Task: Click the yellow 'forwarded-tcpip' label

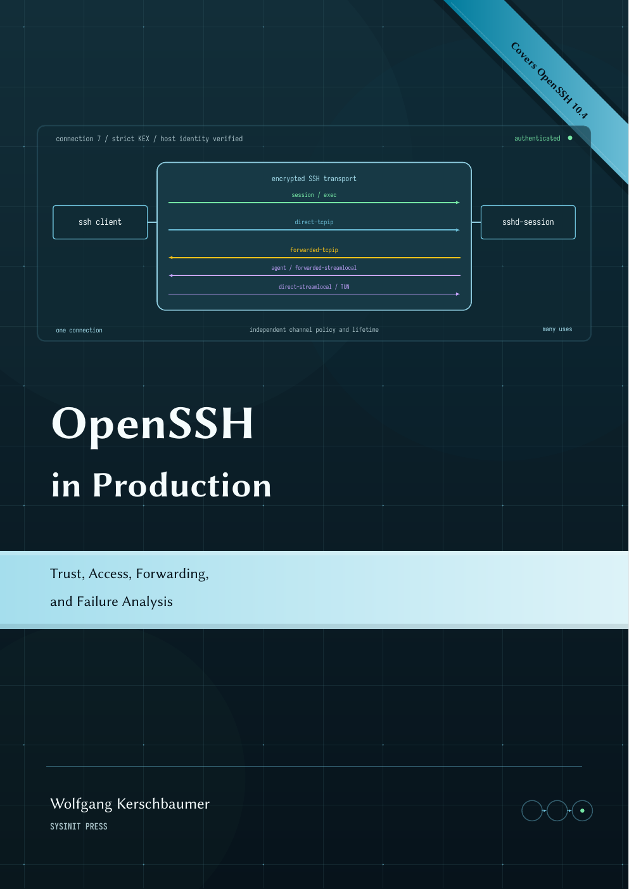Action: point(314,250)
